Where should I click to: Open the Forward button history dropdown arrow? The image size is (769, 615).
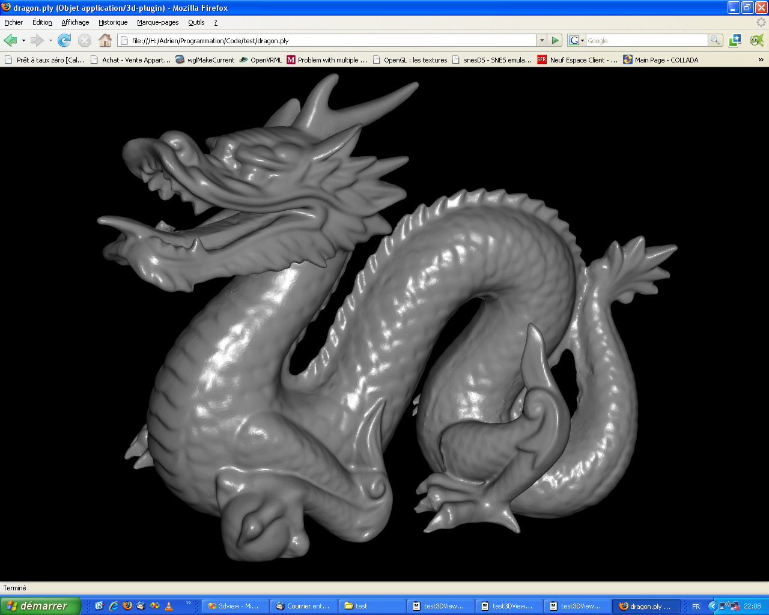(50, 41)
